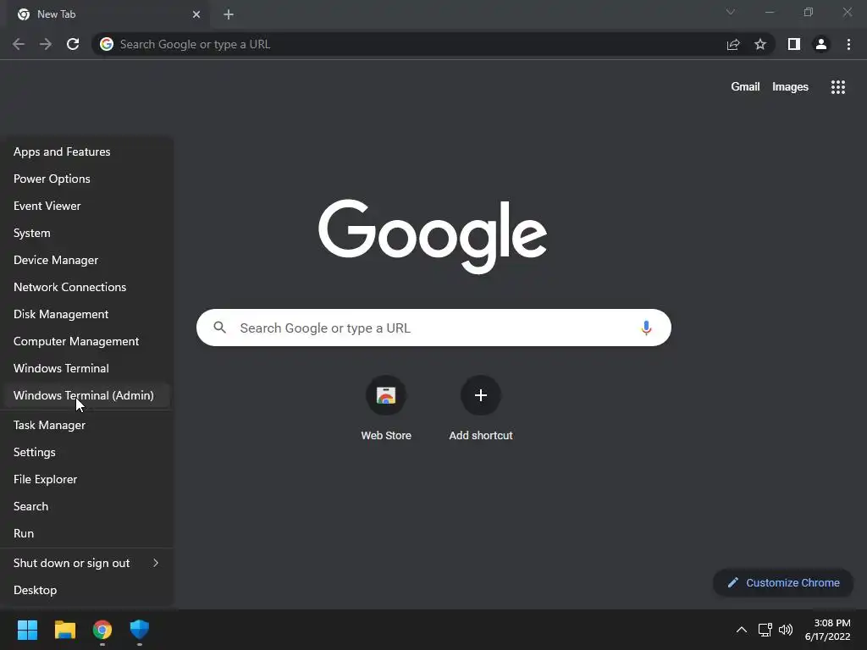The width and height of the screenshot is (867, 650).
Task: Reload the current page
Action: click(x=73, y=44)
